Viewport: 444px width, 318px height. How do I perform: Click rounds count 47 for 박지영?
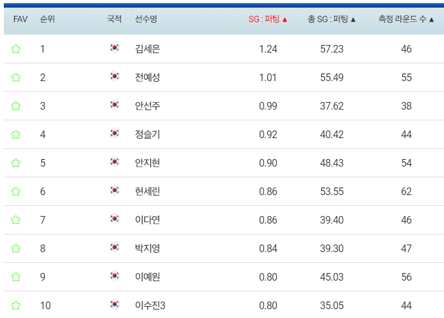click(407, 248)
